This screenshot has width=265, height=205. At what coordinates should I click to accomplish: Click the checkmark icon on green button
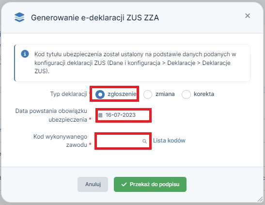[x=124, y=184]
